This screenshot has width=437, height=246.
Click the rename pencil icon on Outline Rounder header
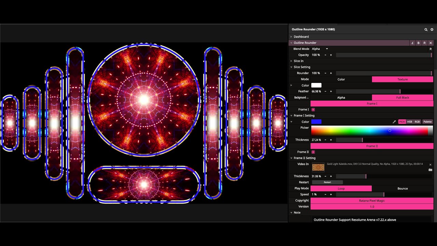coord(412,43)
